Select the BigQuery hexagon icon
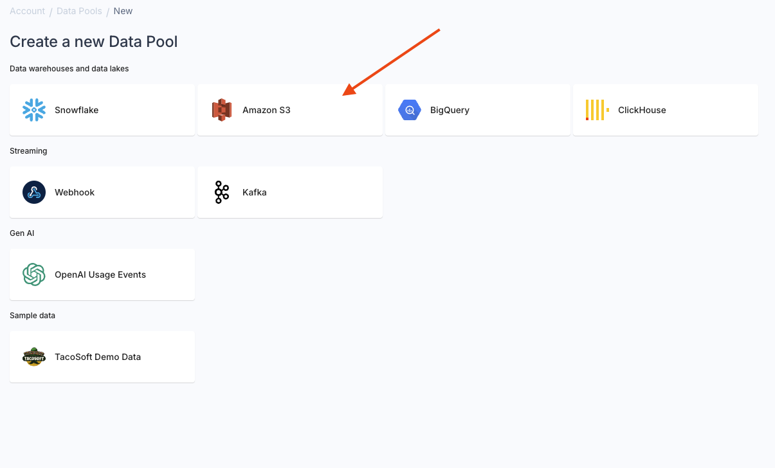 pos(409,110)
